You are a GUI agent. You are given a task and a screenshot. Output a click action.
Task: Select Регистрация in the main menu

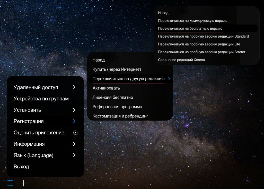coord(28,121)
